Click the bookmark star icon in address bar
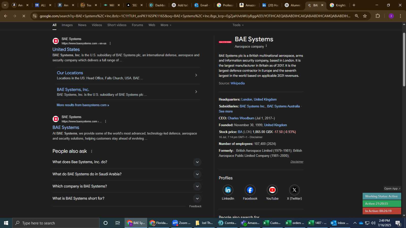Viewport: 406px width, 228px height. (365, 16)
